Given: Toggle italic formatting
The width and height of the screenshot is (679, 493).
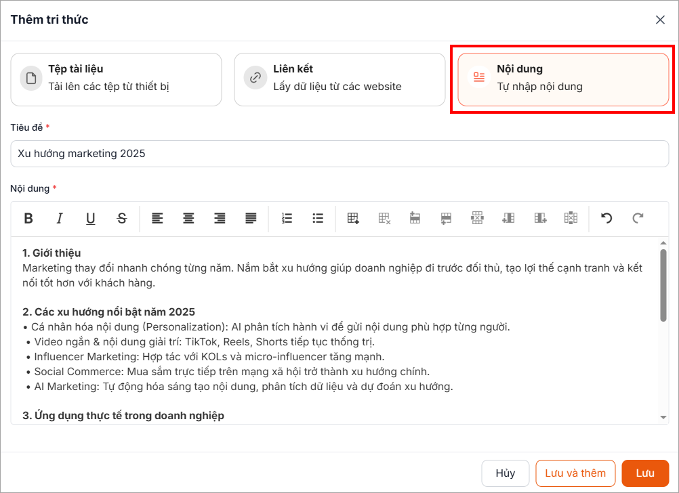Looking at the screenshot, I should 60,218.
